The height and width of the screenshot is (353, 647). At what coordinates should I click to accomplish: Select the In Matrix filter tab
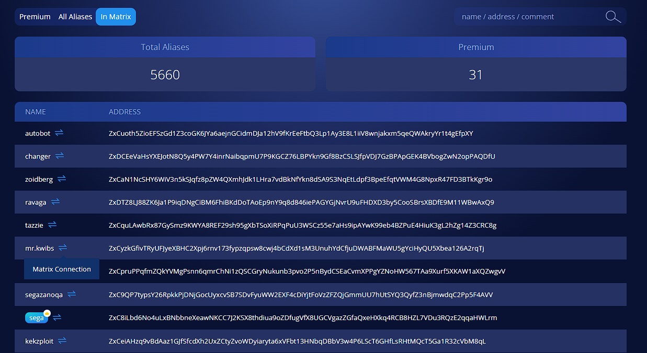click(116, 17)
